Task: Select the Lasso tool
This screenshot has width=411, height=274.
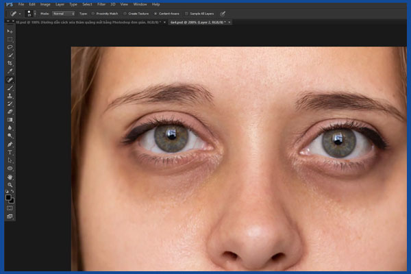Action: click(10, 47)
